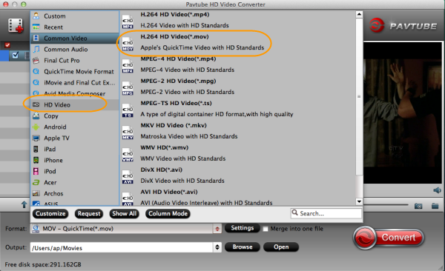Click the preview playback progress slider
The image size is (445, 271).
386,204
